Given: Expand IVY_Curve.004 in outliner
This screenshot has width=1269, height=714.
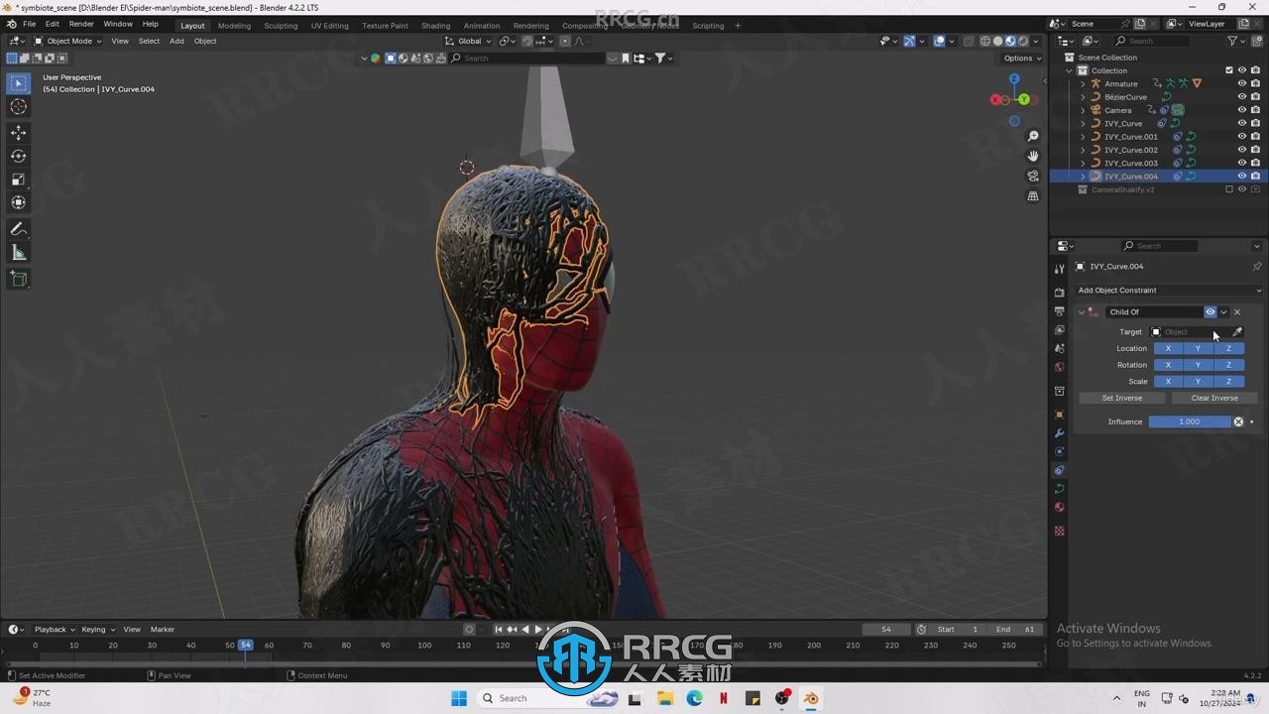Looking at the screenshot, I should point(1083,177).
